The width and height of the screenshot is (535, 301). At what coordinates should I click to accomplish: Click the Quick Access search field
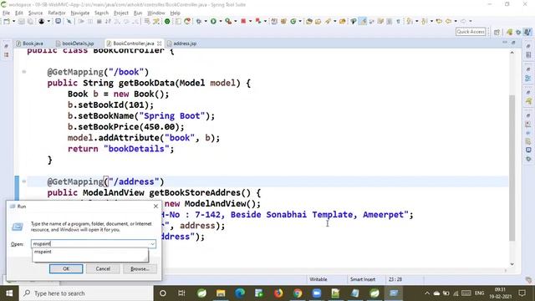point(471,32)
